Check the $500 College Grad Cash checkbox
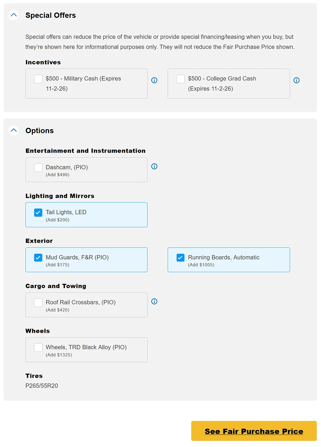 [181, 79]
